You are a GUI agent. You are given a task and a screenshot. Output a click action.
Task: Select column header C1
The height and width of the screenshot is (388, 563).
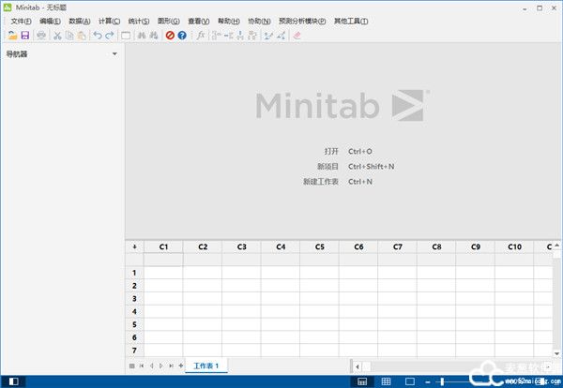[163, 246]
